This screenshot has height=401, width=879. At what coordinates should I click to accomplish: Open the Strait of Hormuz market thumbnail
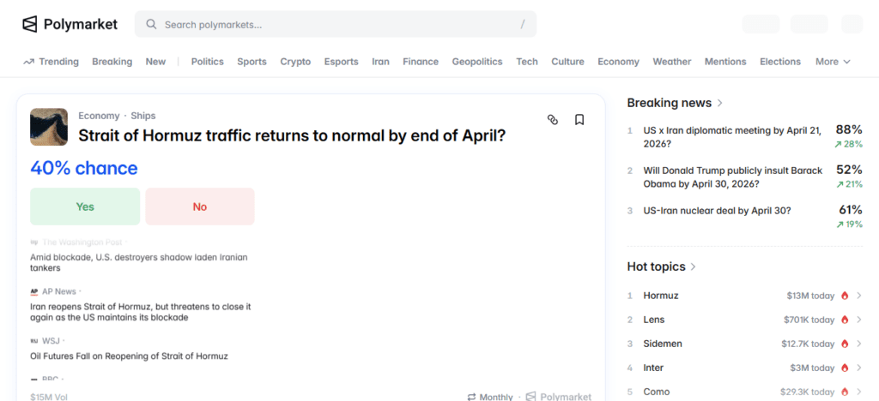[x=49, y=127]
